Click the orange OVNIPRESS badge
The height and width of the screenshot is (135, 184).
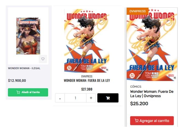138,11
